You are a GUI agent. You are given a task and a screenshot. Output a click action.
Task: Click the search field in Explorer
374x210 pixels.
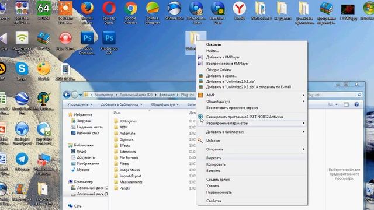[334, 94]
